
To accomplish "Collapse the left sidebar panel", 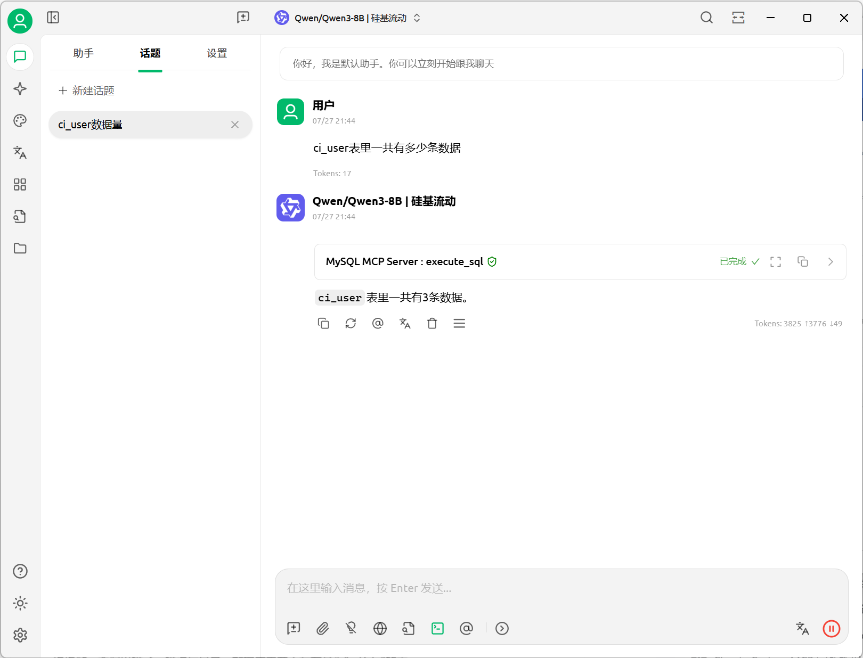I will (53, 18).
